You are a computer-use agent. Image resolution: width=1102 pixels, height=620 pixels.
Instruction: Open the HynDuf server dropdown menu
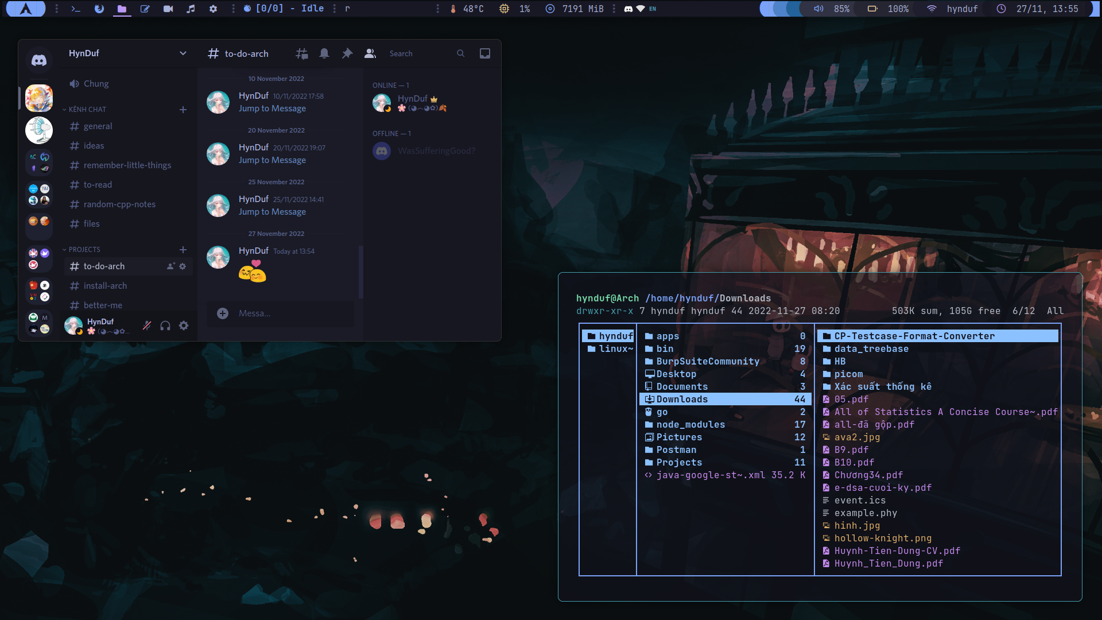tap(183, 53)
